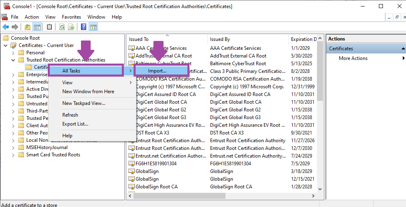Toggle the Show/Hide Action Pane icon

click(x=93, y=27)
